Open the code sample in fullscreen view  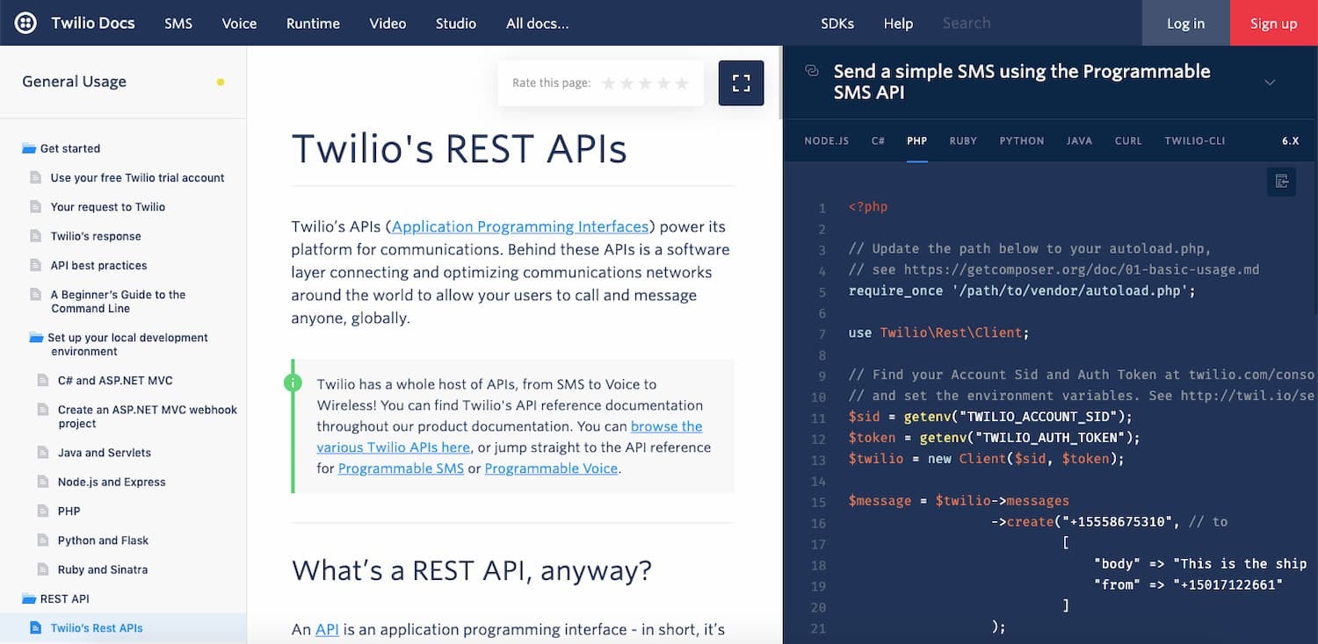pyautogui.click(x=741, y=82)
